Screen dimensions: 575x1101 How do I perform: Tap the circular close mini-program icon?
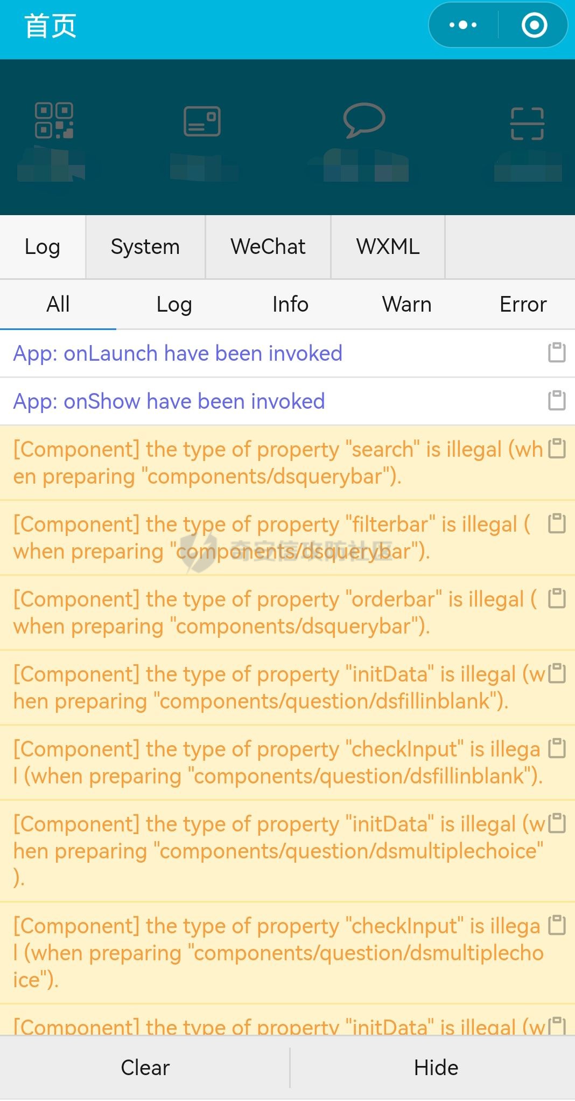tap(534, 25)
